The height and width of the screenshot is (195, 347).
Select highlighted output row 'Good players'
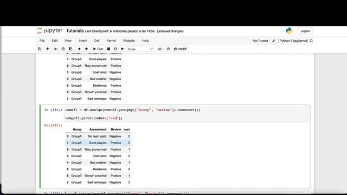point(98,143)
